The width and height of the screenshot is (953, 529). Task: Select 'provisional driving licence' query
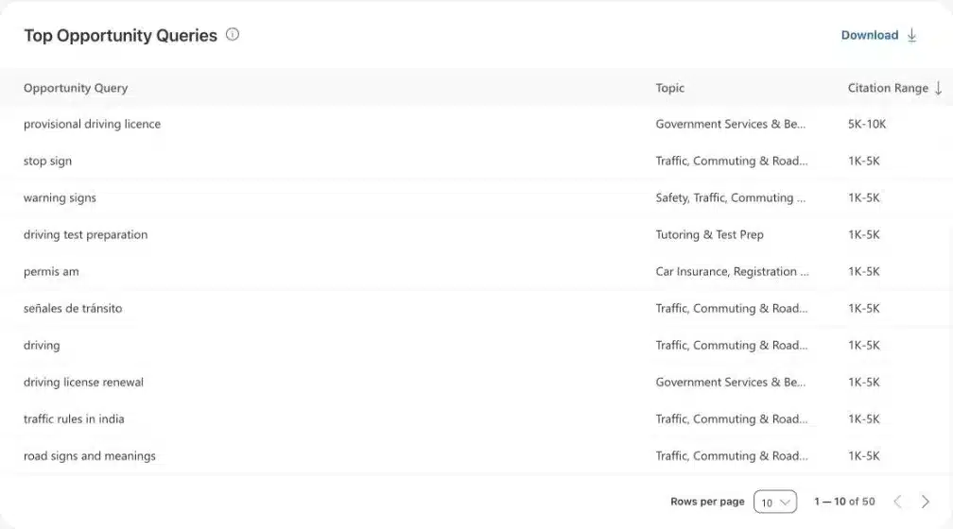pos(92,124)
